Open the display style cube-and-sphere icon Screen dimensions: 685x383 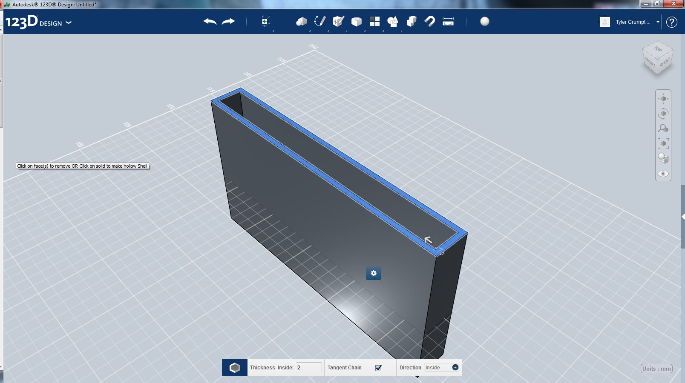point(663,158)
